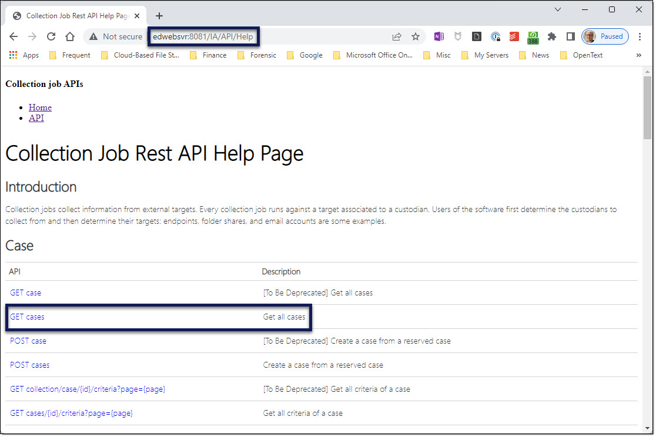Open the red Todoist extension icon
The width and height of the screenshot is (656, 437).
[x=514, y=37]
